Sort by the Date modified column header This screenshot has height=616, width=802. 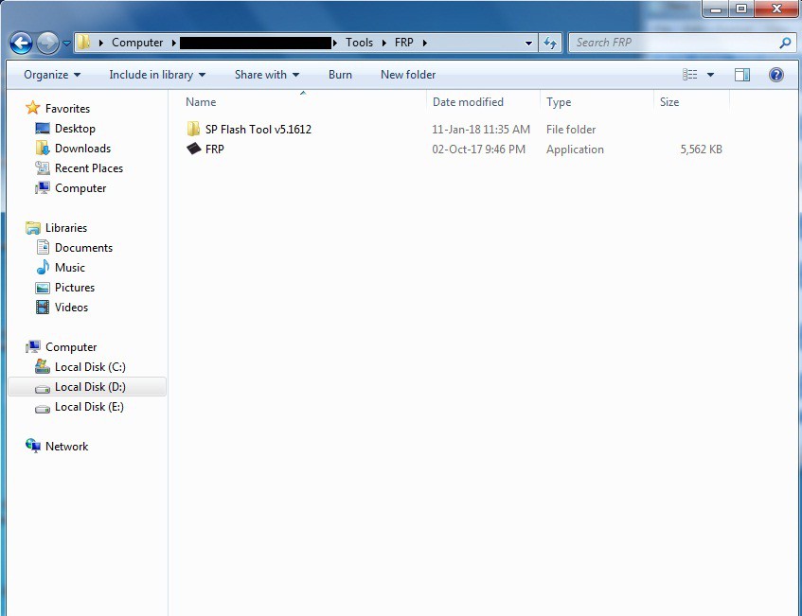click(468, 102)
